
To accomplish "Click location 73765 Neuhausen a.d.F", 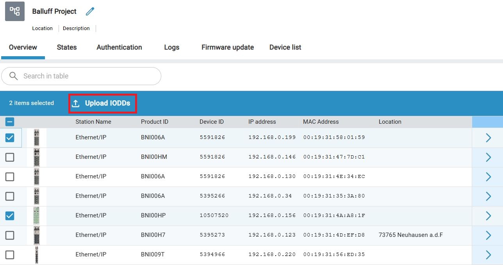I will point(411,235).
